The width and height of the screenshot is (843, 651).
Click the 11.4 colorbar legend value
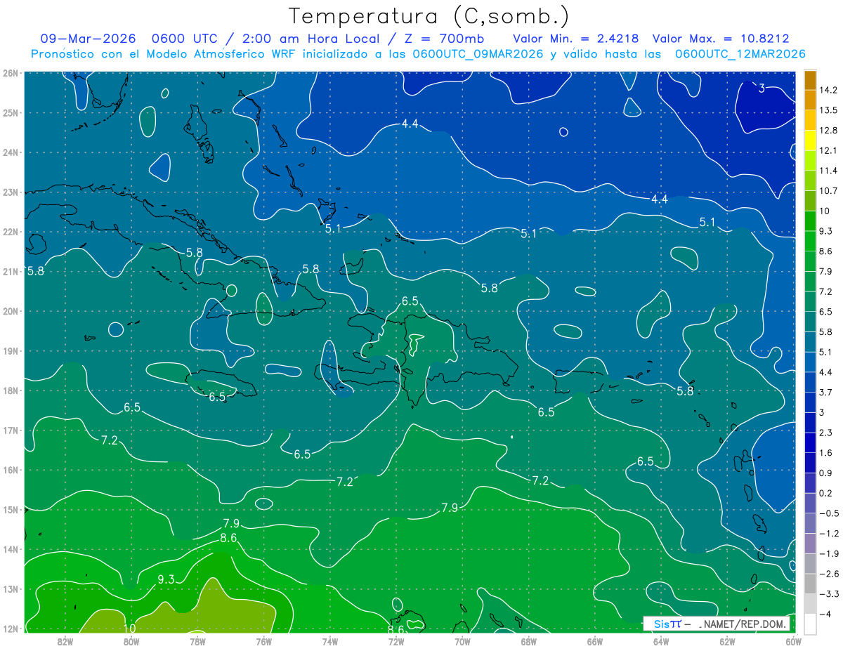pyautogui.click(x=829, y=171)
